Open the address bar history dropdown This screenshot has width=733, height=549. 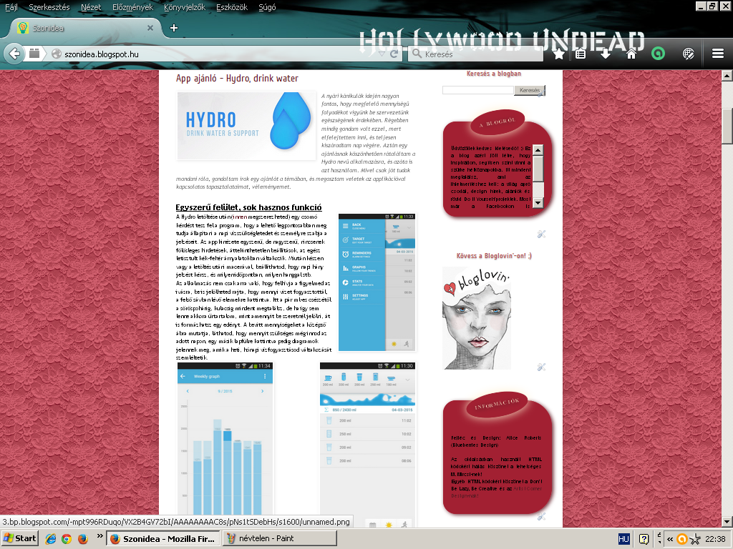click(382, 54)
